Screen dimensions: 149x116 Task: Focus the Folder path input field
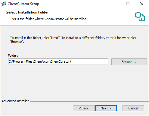coord(58,62)
